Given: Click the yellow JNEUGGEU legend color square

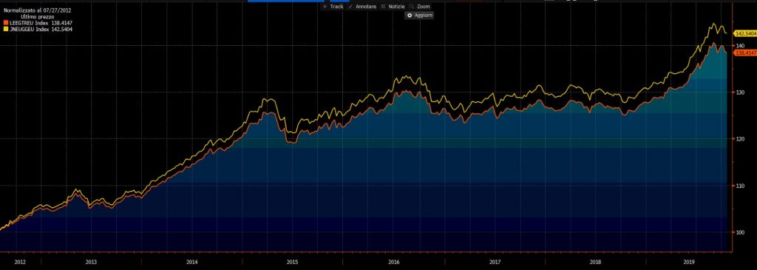Looking at the screenshot, I should (x=6, y=30).
